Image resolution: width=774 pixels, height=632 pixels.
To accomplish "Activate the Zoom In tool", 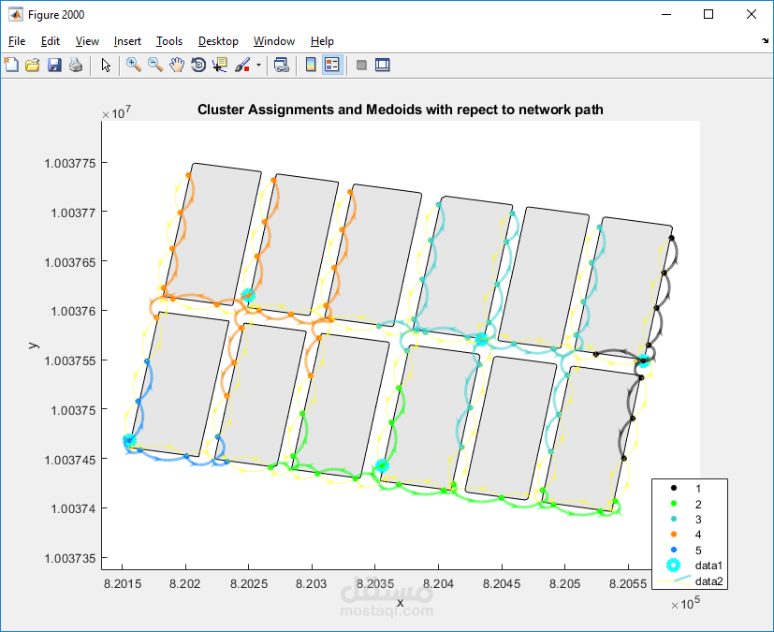I will (x=134, y=65).
